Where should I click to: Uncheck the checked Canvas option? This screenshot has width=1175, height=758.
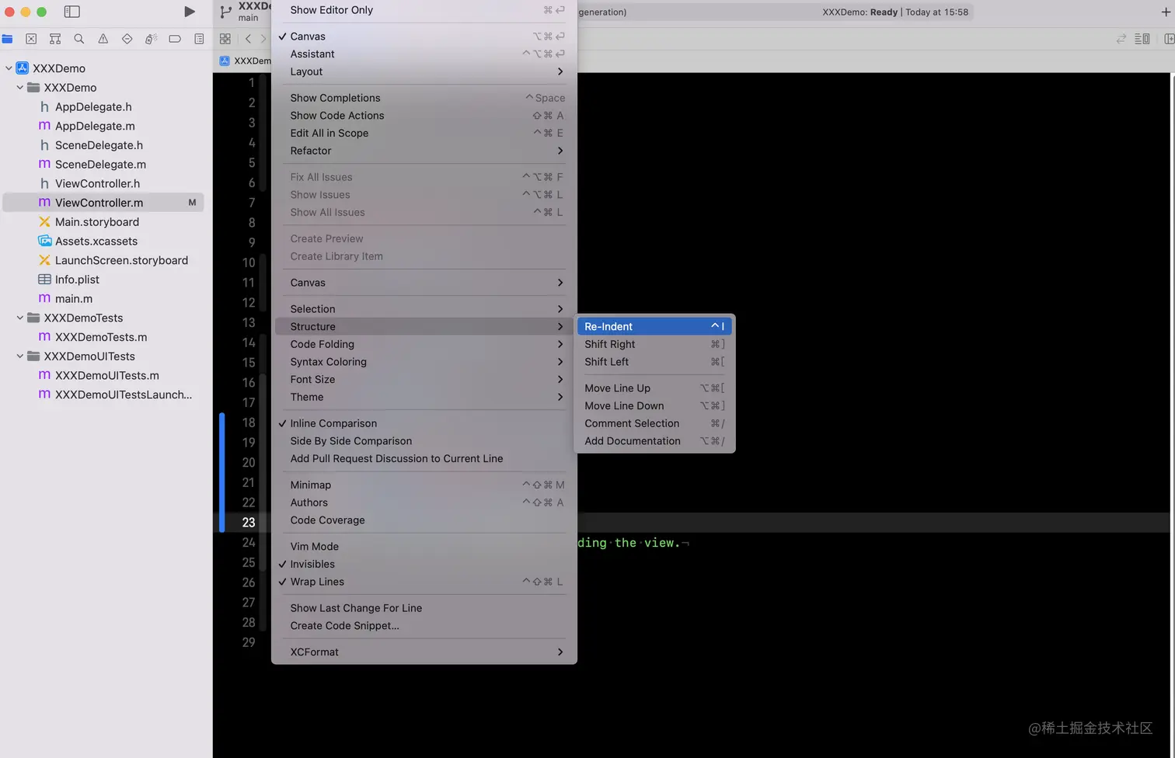[424, 37]
